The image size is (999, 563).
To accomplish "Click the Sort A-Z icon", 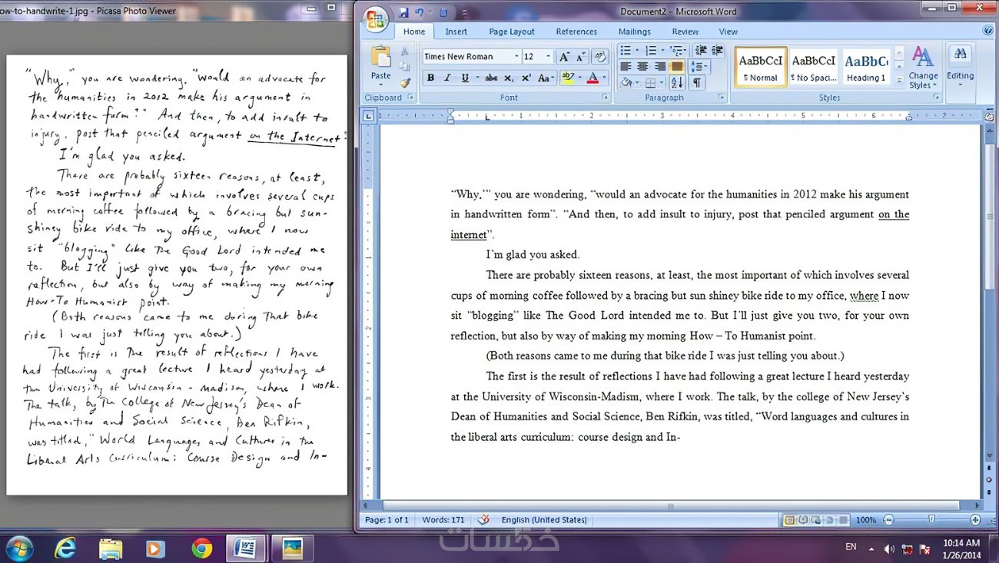I will click(676, 83).
